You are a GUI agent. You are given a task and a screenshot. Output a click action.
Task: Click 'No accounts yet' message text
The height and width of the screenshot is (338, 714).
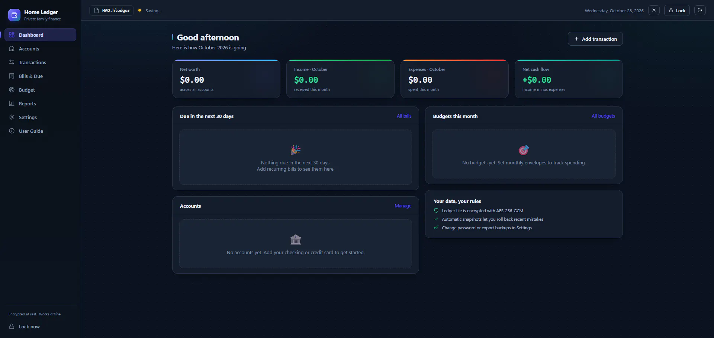[x=296, y=253]
